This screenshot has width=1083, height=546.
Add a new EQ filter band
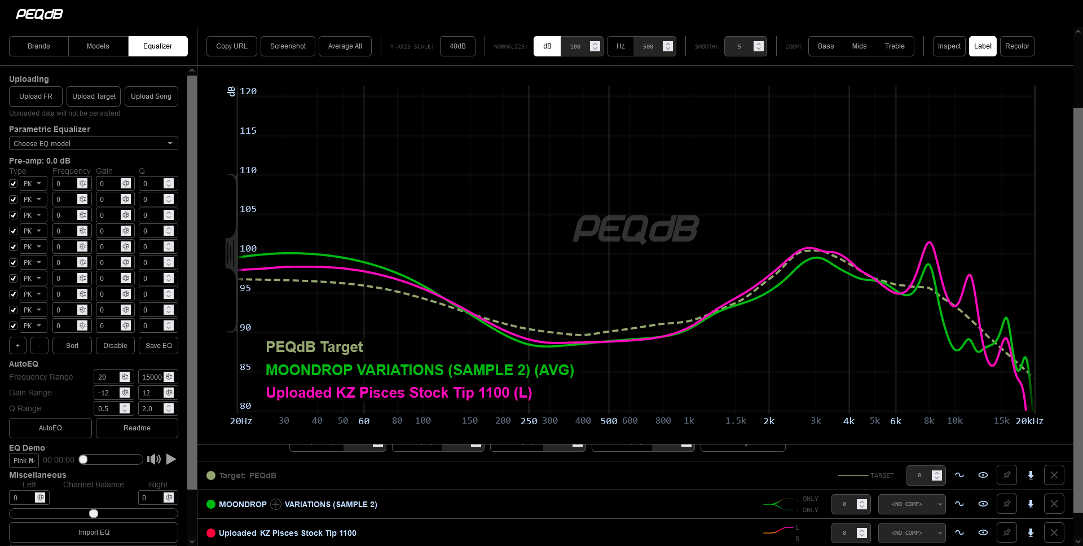[x=17, y=346]
